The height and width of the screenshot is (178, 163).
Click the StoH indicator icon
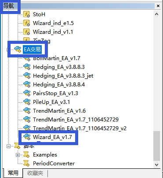27,14
